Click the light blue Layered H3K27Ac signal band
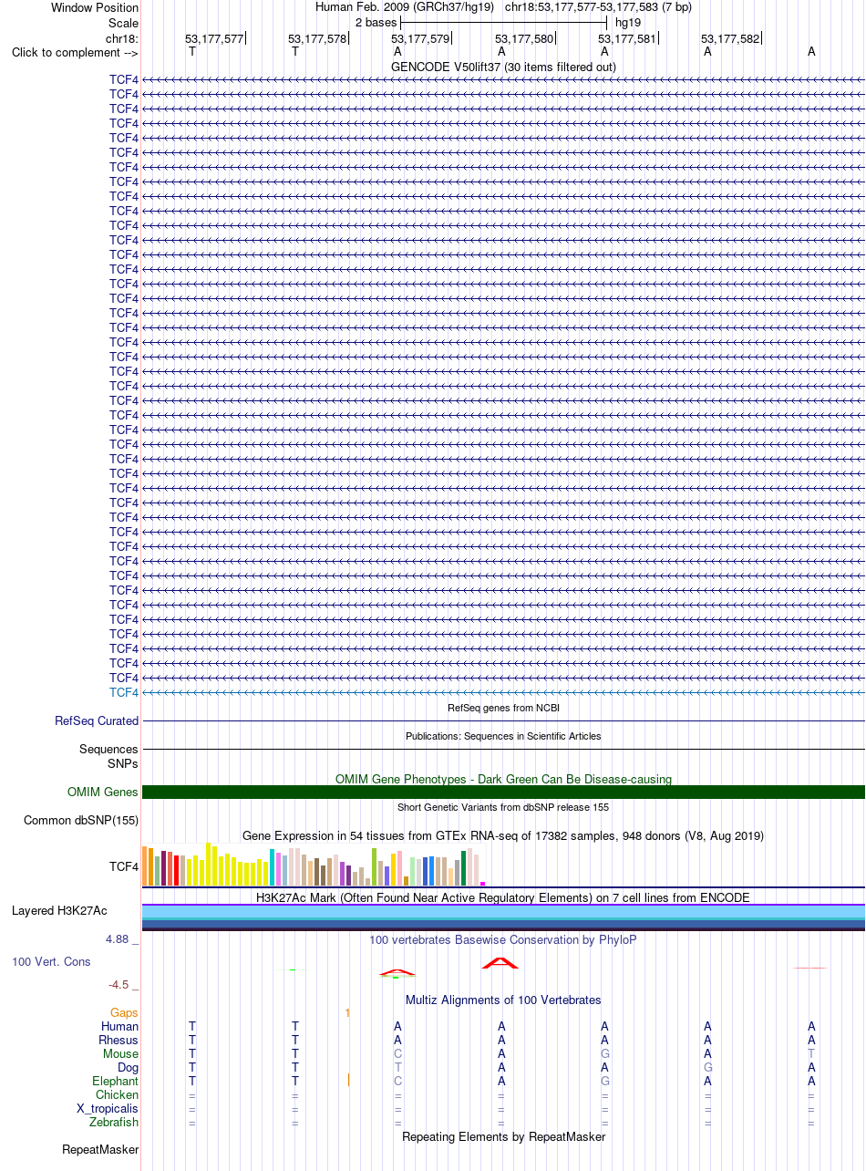The height and width of the screenshot is (1171, 866). (x=503, y=912)
